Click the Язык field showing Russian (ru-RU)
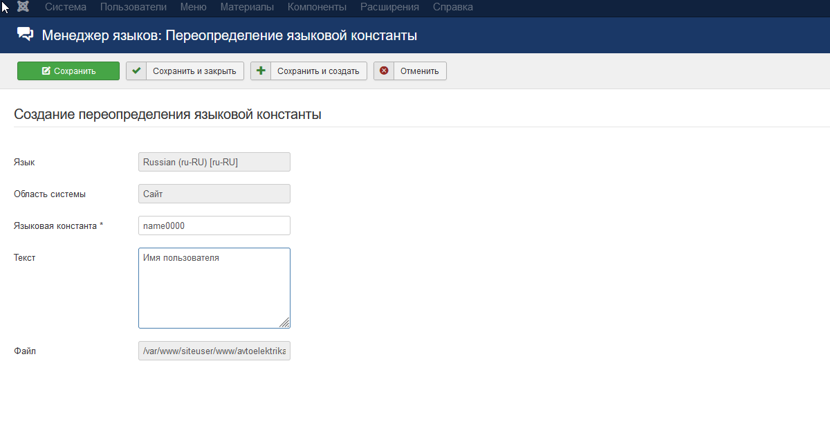Viewport: 830px width, 442px height. point(214,162)
